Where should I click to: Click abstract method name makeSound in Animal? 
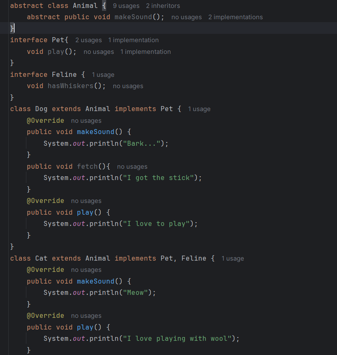click(x=133, y=17)
